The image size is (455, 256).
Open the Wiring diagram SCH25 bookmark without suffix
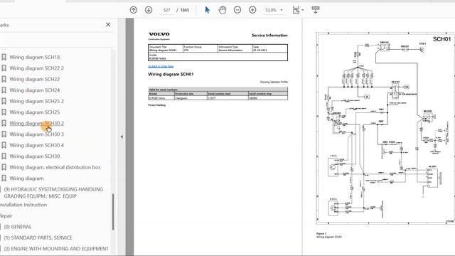tap(35, 112)
